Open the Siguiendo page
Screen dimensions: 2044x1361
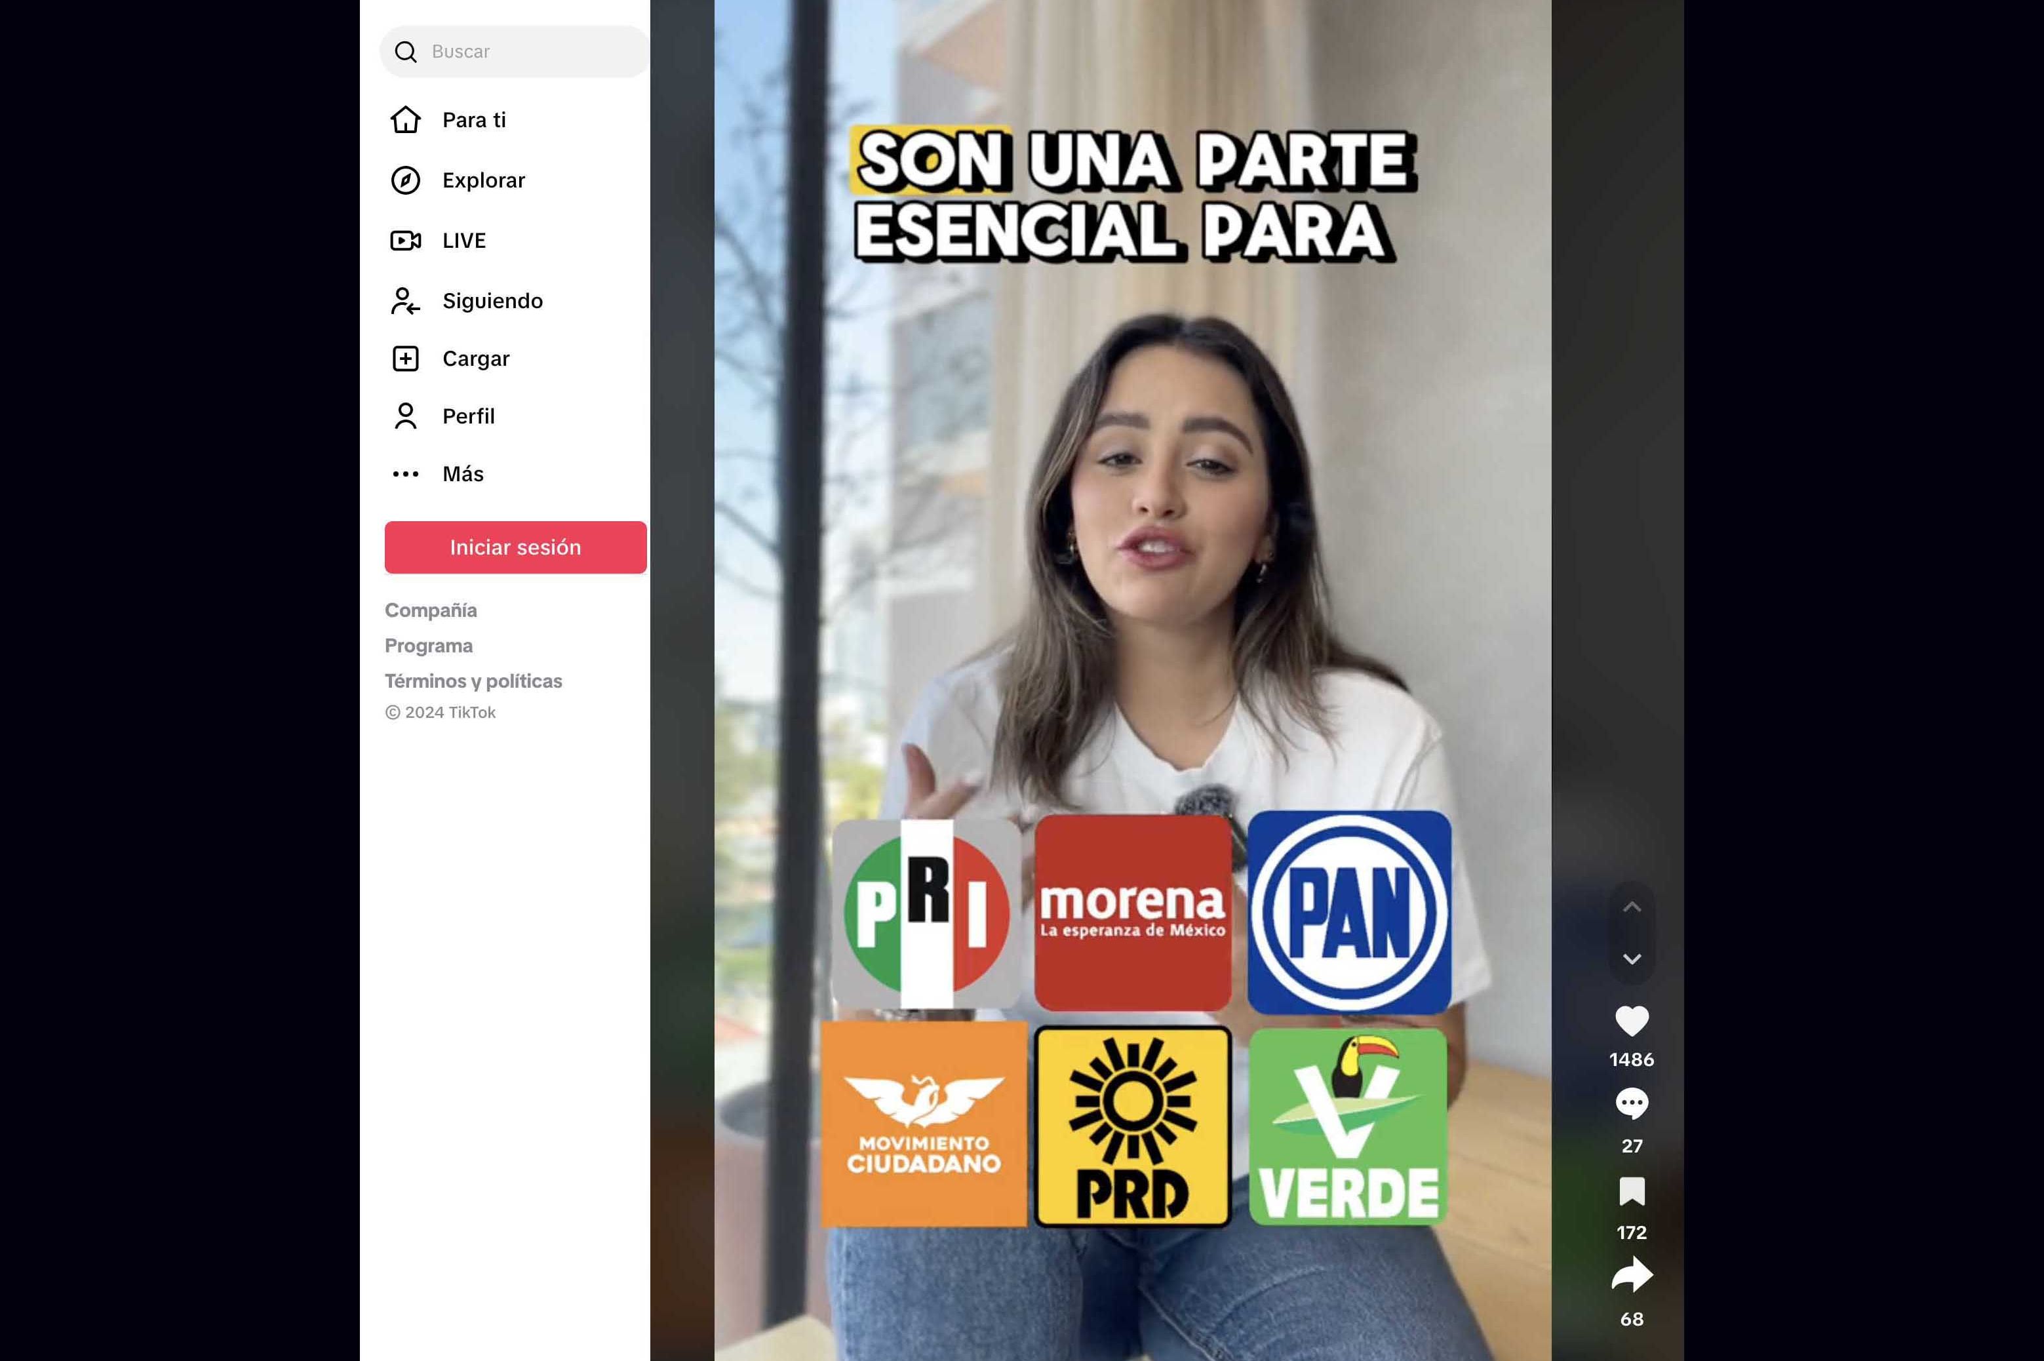491,301
